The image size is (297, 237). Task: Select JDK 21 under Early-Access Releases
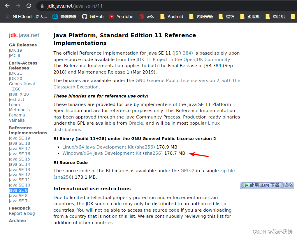pyautogui.click(x=15, y=73)
